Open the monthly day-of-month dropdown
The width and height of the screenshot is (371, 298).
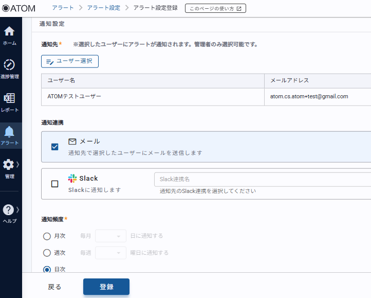tap(110, 236)
